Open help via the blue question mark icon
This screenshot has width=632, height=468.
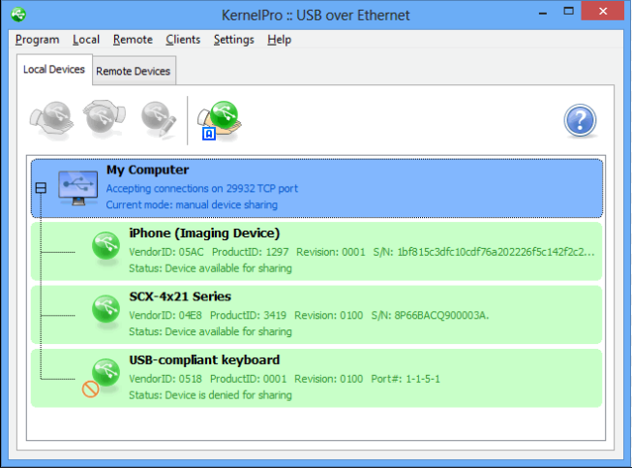pyautogui.click(x=580, y=120)
